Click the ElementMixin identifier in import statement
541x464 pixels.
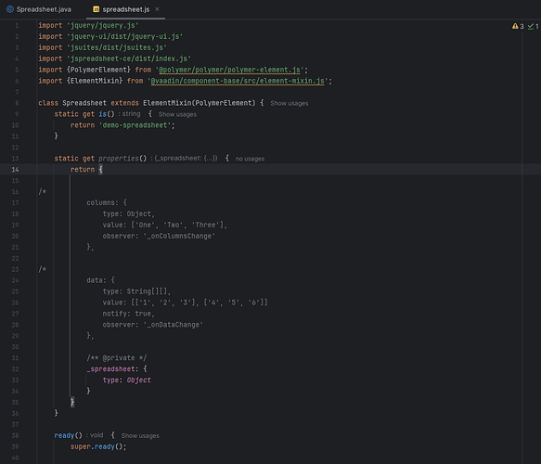pos(95,81)
